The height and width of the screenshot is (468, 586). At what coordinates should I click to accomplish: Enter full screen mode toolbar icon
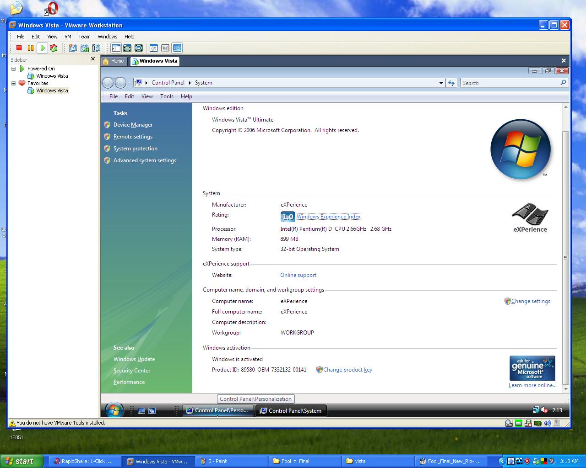(139, 48)
